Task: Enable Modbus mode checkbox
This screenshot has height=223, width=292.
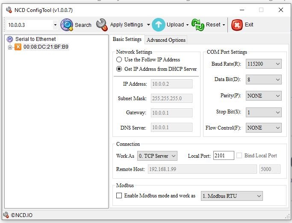Action: [119, 196]
